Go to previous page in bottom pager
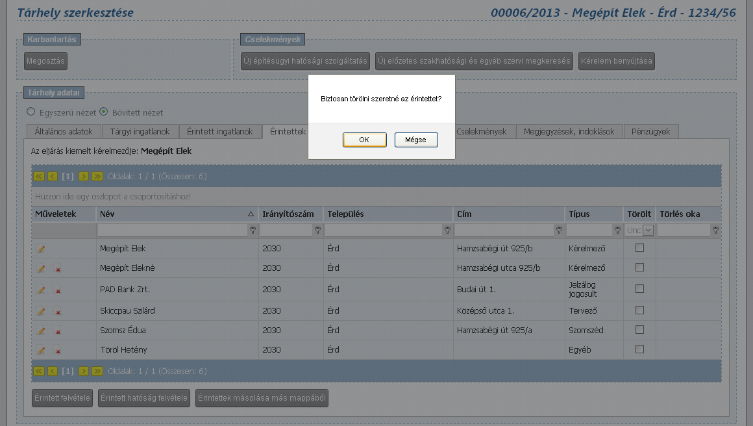The width and height of the screenshot is (753, 426). click(x=53, y=371)
